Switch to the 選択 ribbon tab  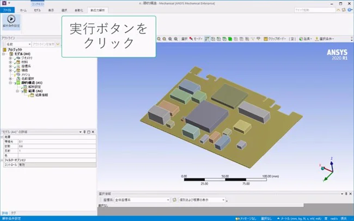(x=64, y=10)
